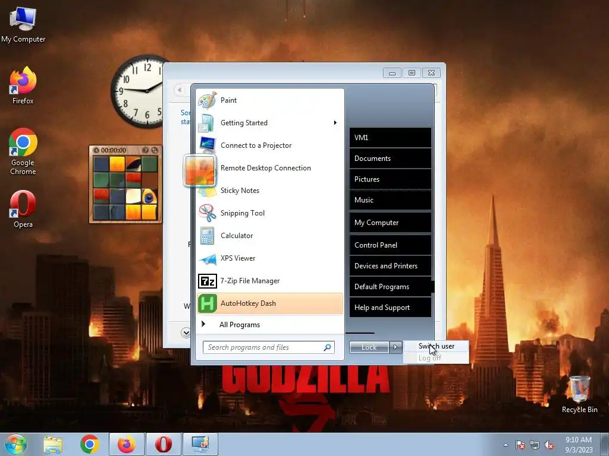Open Control Panel from the Start menu
Image resolution: width=609 pixels, height=456 pixels.
pos(390,245)
